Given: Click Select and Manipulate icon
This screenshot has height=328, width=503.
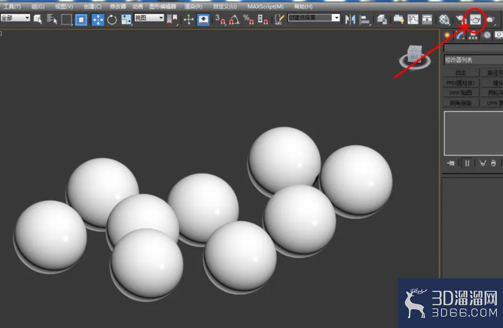Looking at the screenshot, I should (x=189, y=19).
